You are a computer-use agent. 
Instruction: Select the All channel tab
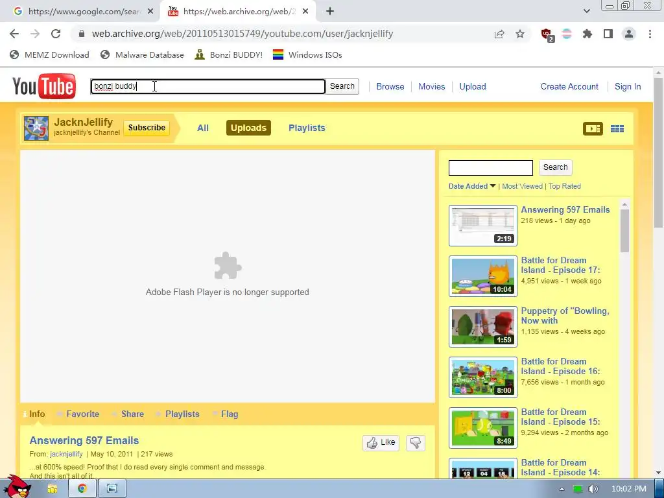click(203, 128)
